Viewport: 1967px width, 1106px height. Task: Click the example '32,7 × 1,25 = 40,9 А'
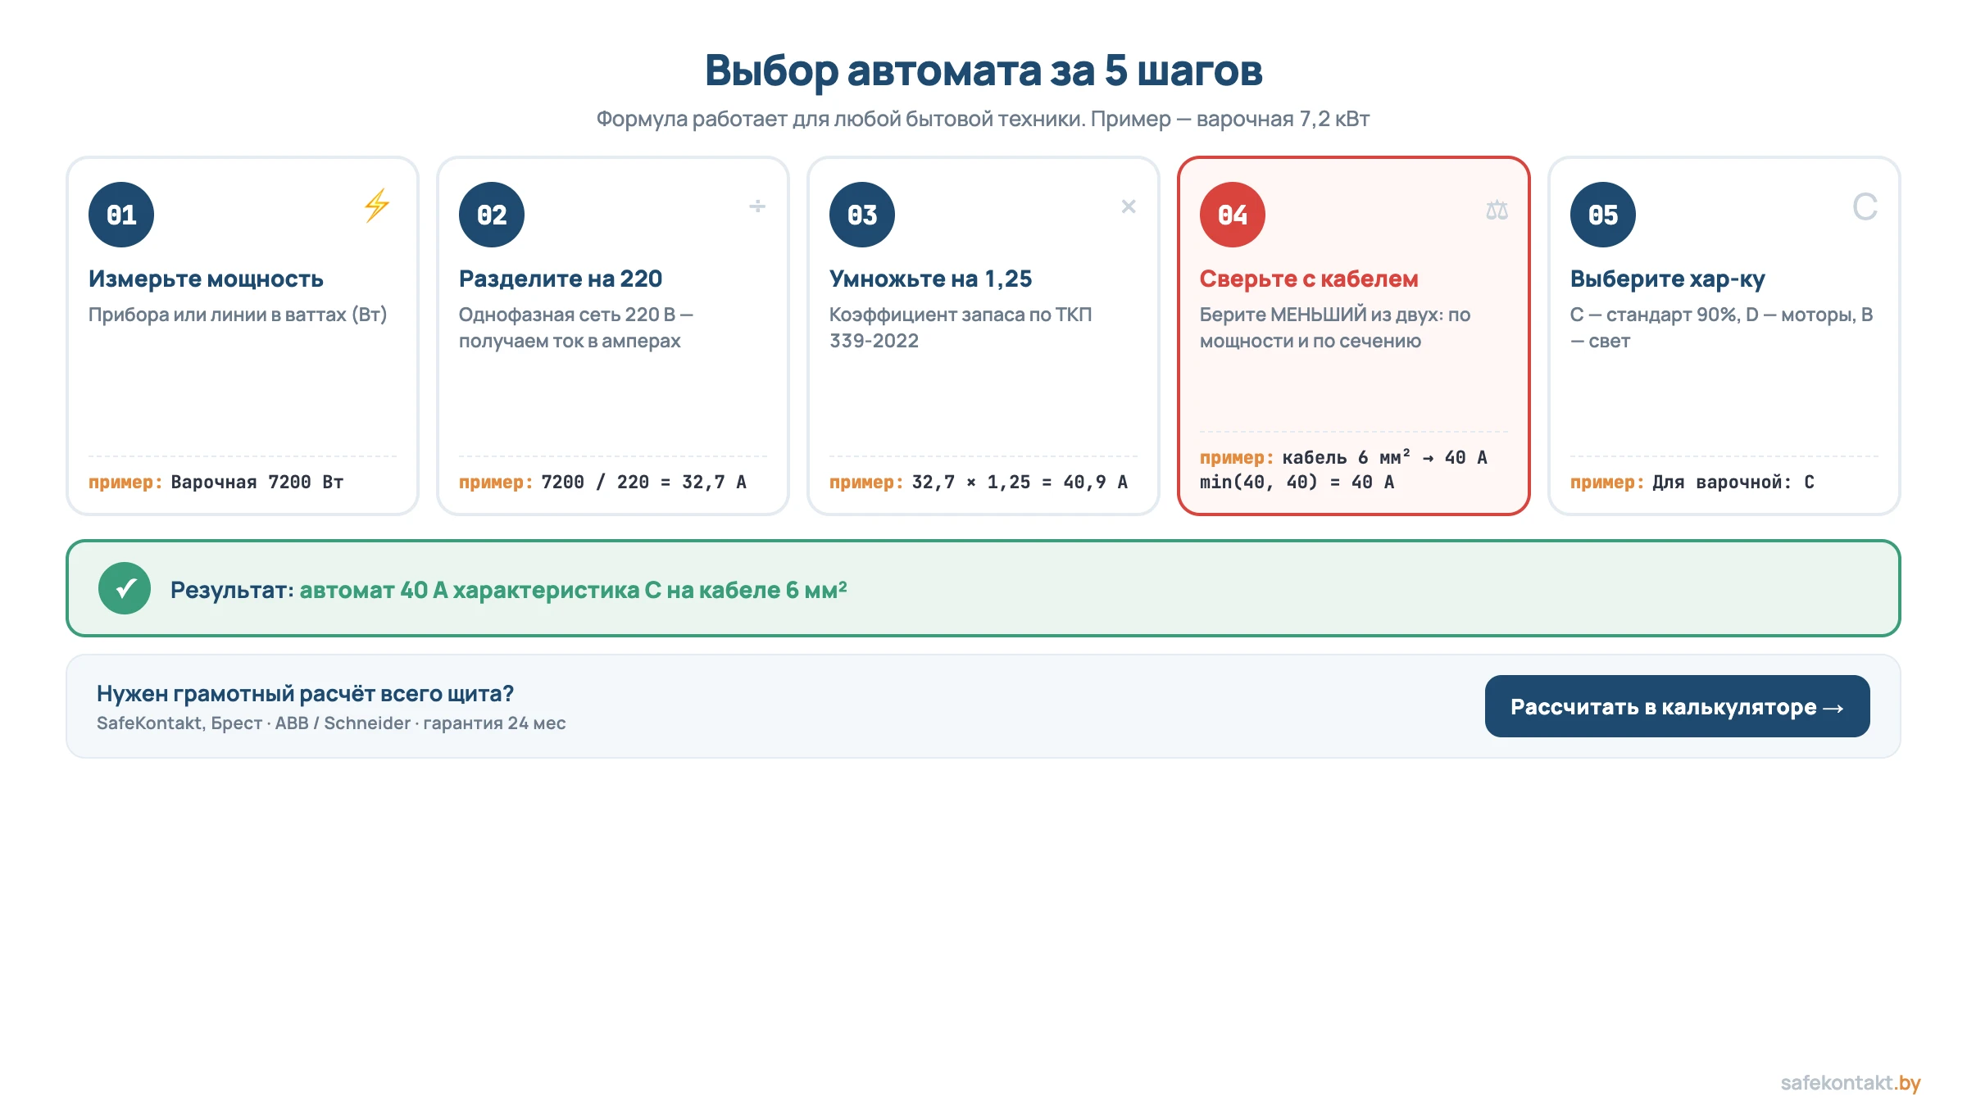[1020, 483]
